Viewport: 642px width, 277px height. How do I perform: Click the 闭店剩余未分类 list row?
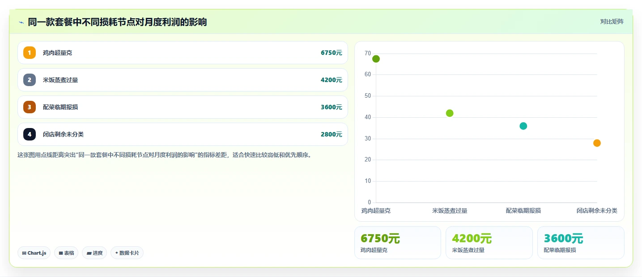coord(183,134)
